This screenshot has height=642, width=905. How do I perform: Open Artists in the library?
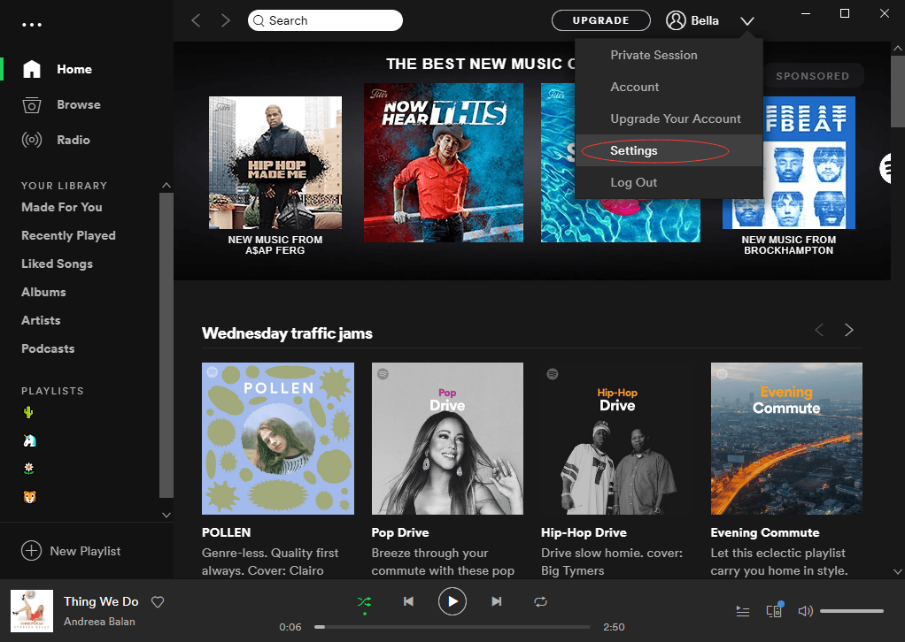41,320
